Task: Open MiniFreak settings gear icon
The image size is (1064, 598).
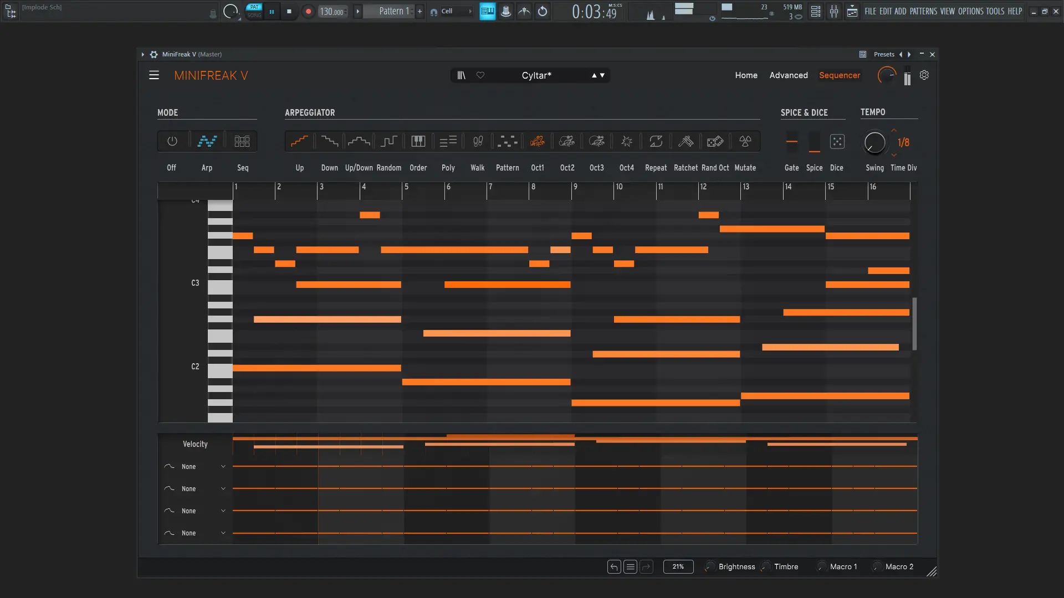Action: tap(924, 75)
